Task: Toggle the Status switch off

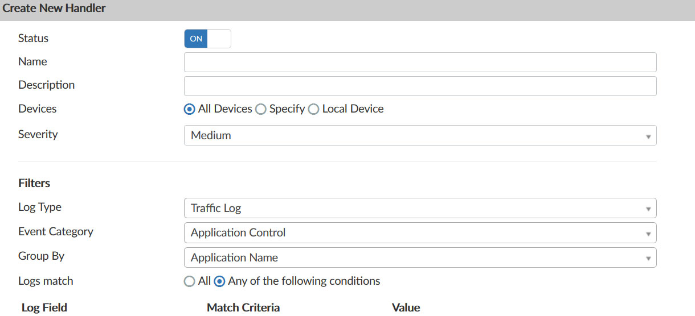Action: coord(207,39)
